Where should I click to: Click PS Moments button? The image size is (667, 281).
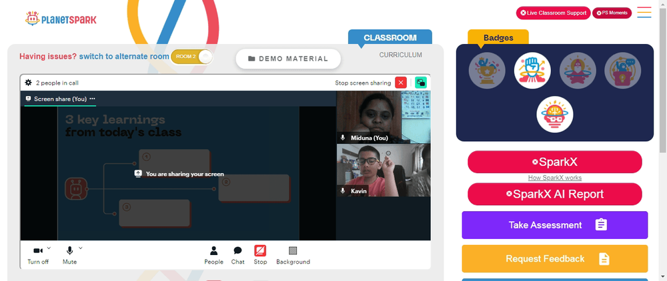(612, 13)
